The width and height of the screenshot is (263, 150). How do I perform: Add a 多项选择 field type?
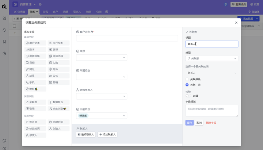pos(58,56)
